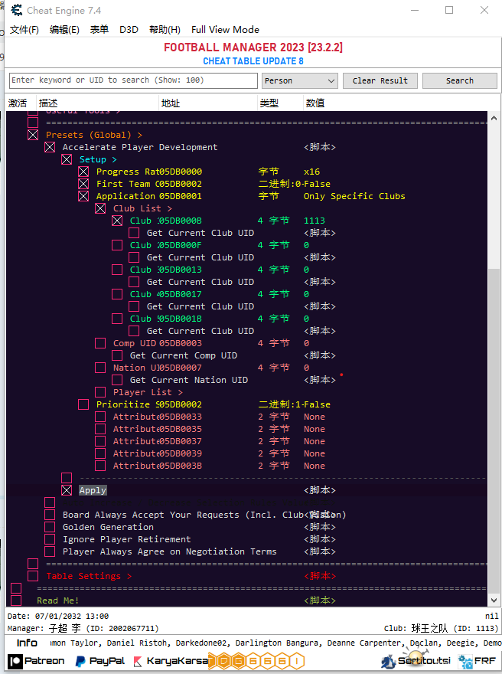The height and width of the screenshot is (674, 502).
Task: Select the Only Specific Clubs value
Action: (x=354, y=196)
